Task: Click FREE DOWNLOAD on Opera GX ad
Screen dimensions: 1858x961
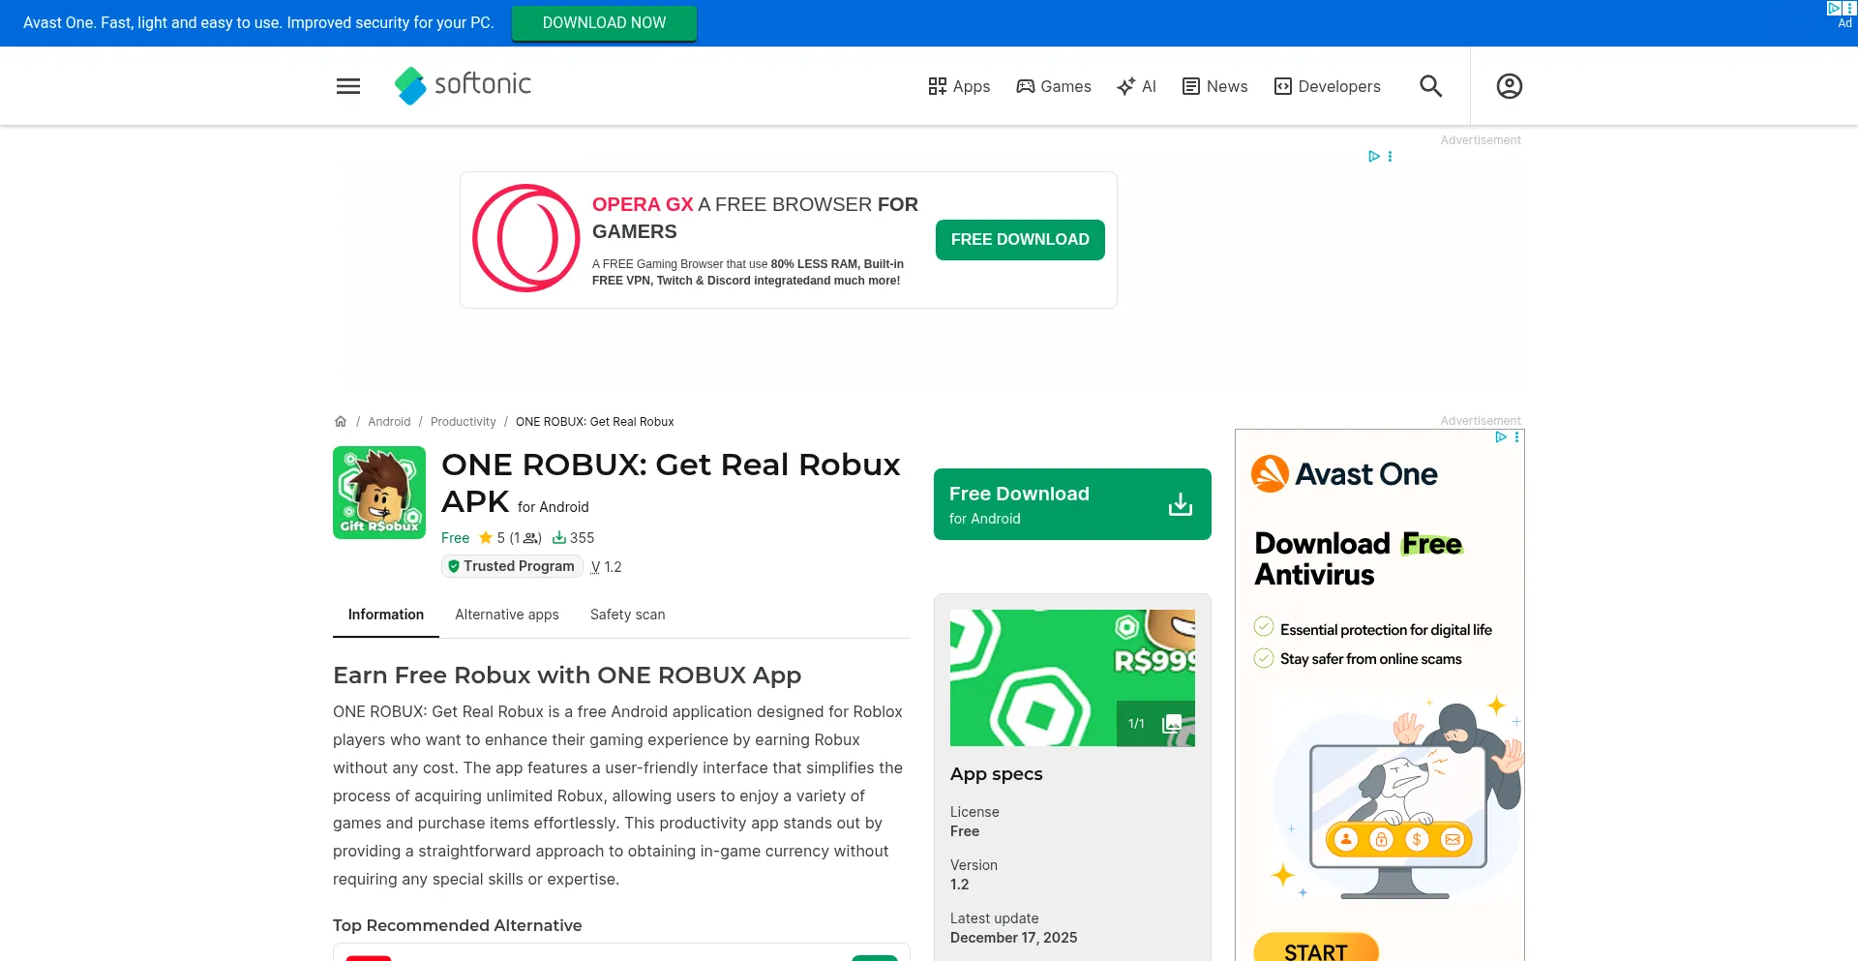Action: point(1020,240)
